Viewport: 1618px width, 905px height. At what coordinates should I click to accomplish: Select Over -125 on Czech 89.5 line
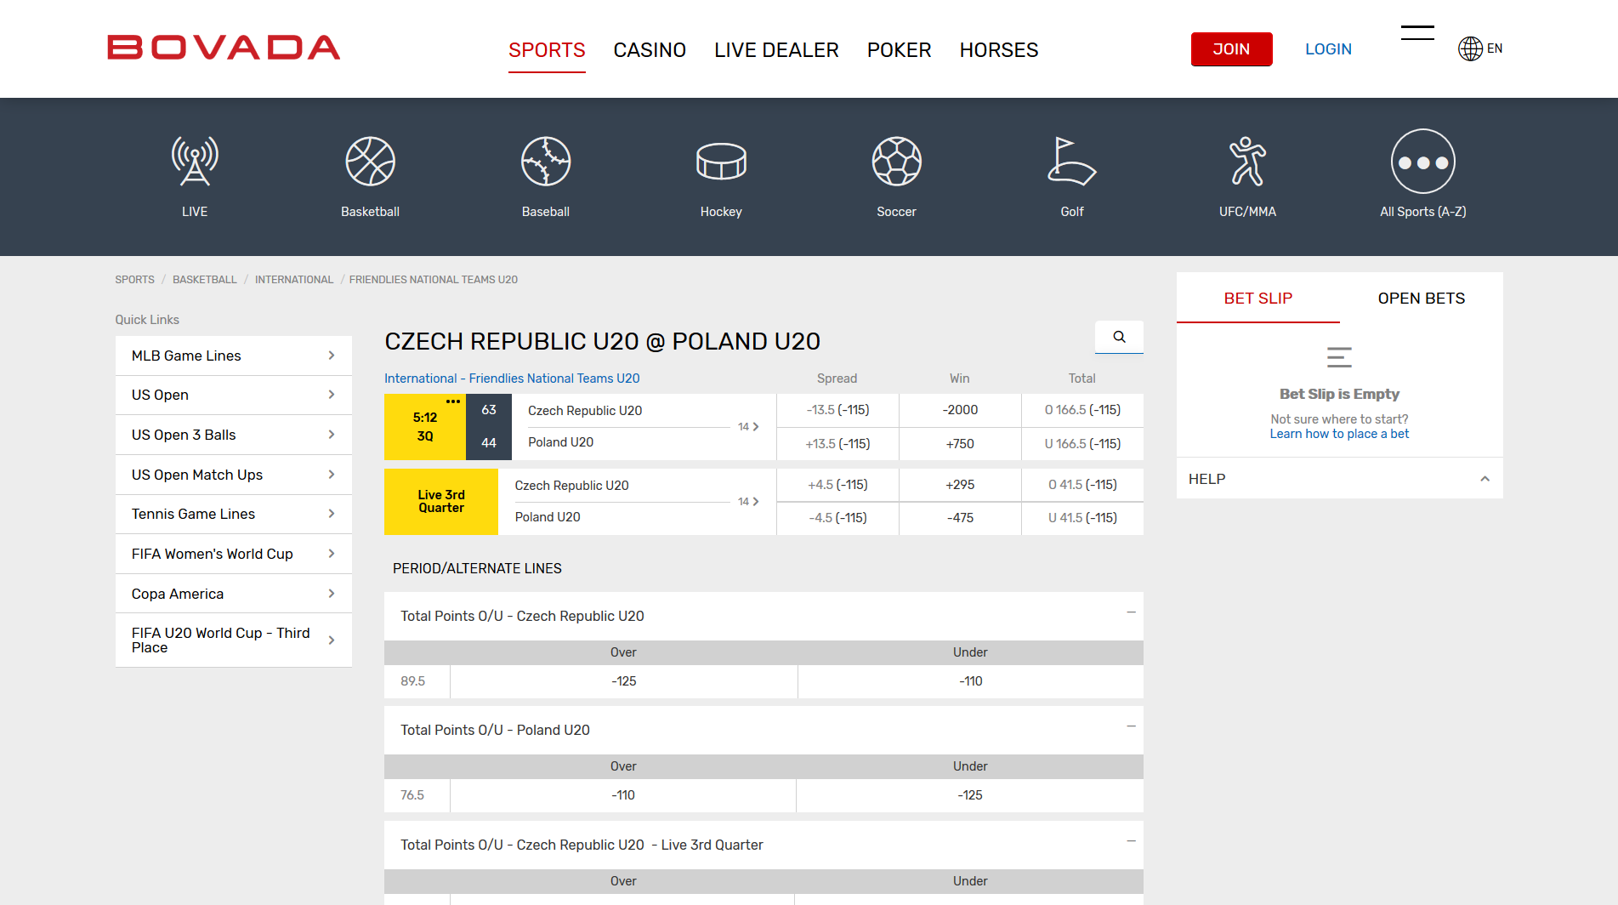pyautogui.click(x=623, y=681)
